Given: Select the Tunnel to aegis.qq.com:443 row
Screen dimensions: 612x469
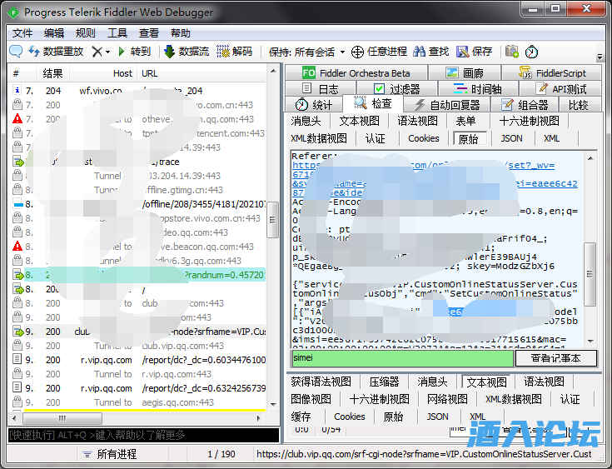Looking at the screenshot, I should pyautogui.click(x=138, y=402).
